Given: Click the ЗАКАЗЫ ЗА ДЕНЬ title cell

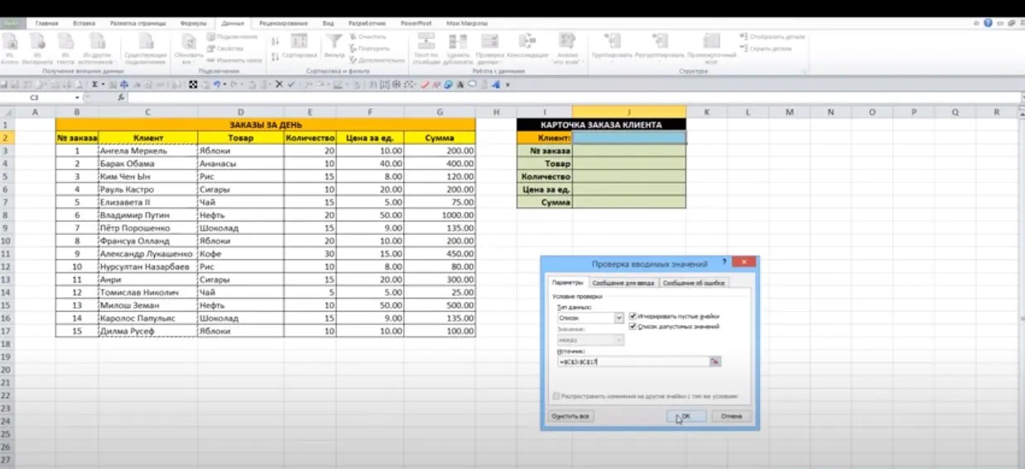Looking at the screenshot, I should pos(266,125).
